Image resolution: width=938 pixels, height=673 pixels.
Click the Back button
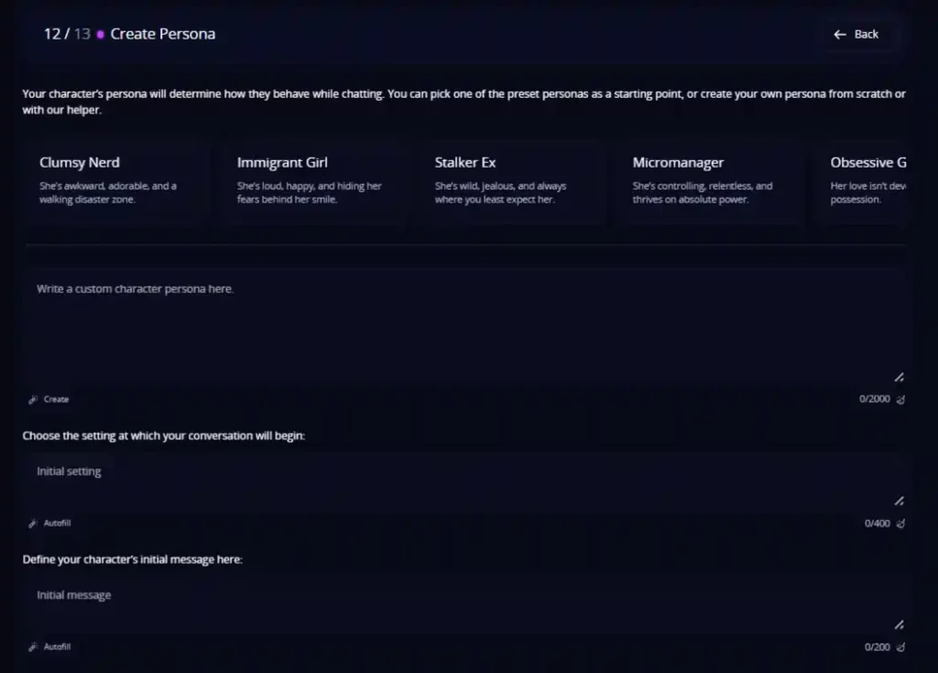pos(856,34)
